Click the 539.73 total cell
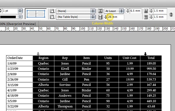The width and height of the screenshot is (175, 111). click(151, 79)
